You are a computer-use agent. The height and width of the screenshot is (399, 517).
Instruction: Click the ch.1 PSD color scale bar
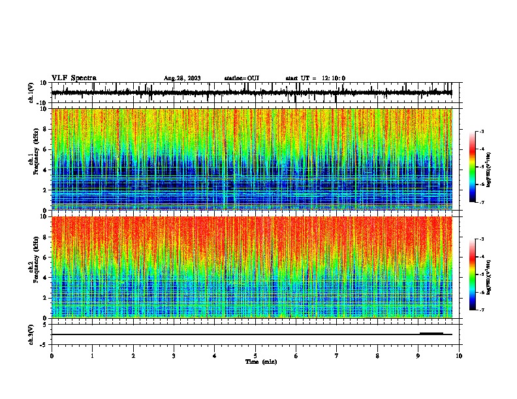coord(473,167)
